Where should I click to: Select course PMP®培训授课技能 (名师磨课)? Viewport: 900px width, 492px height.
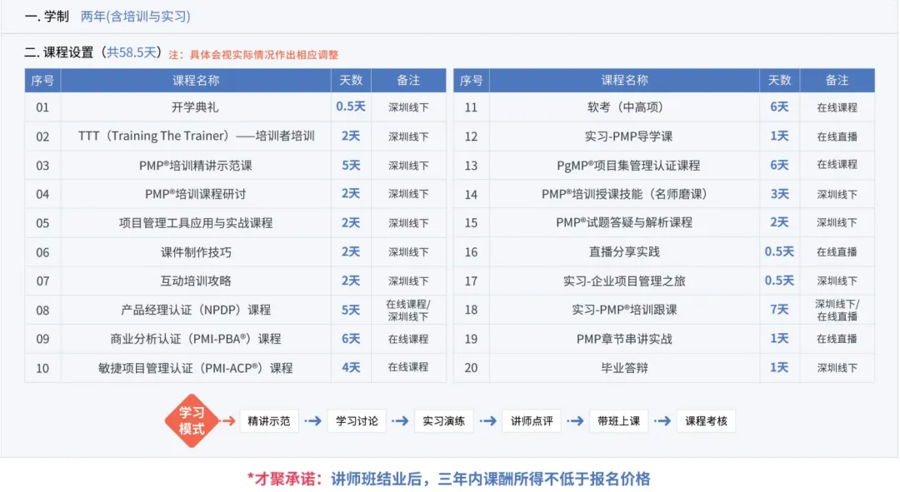624,194
